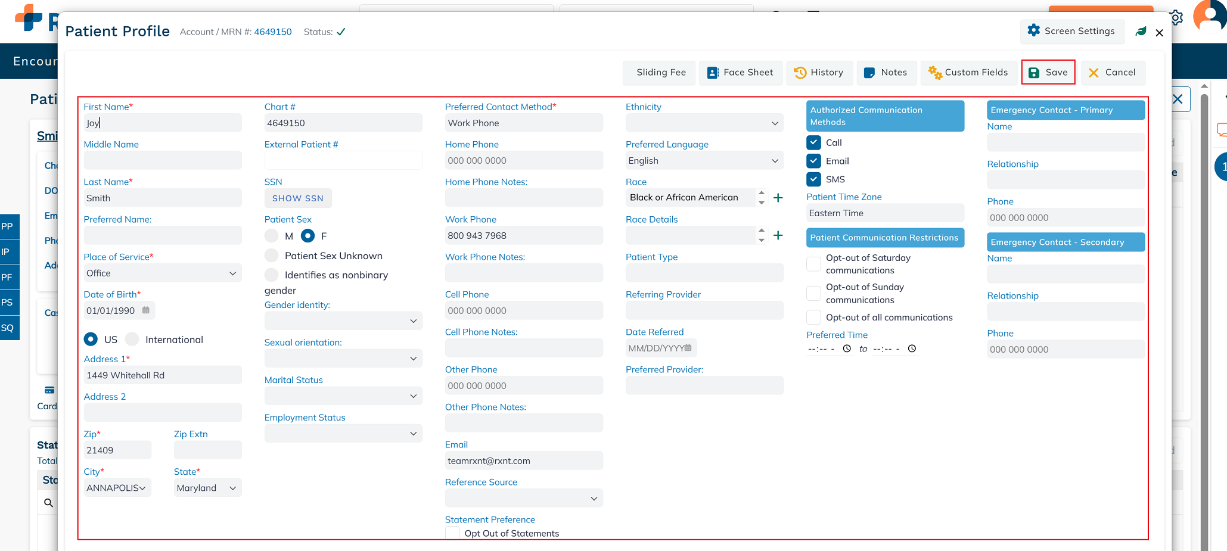Click the Custom Fields gears icon
This screenshot has height=551, width=1227.
(935, 73)
